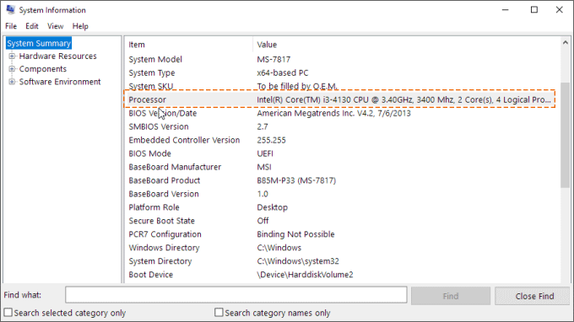The image size is (574, 322).
Task: Select the Platform Role row
Action: (342, 207)
